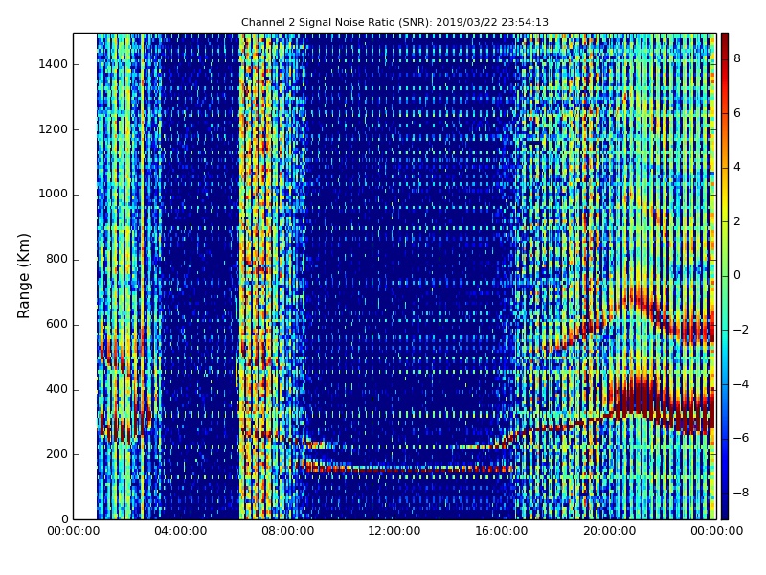Click the colorbar value 8 label
This screenshot has width=766, height=575.
(x=737, y=58)
